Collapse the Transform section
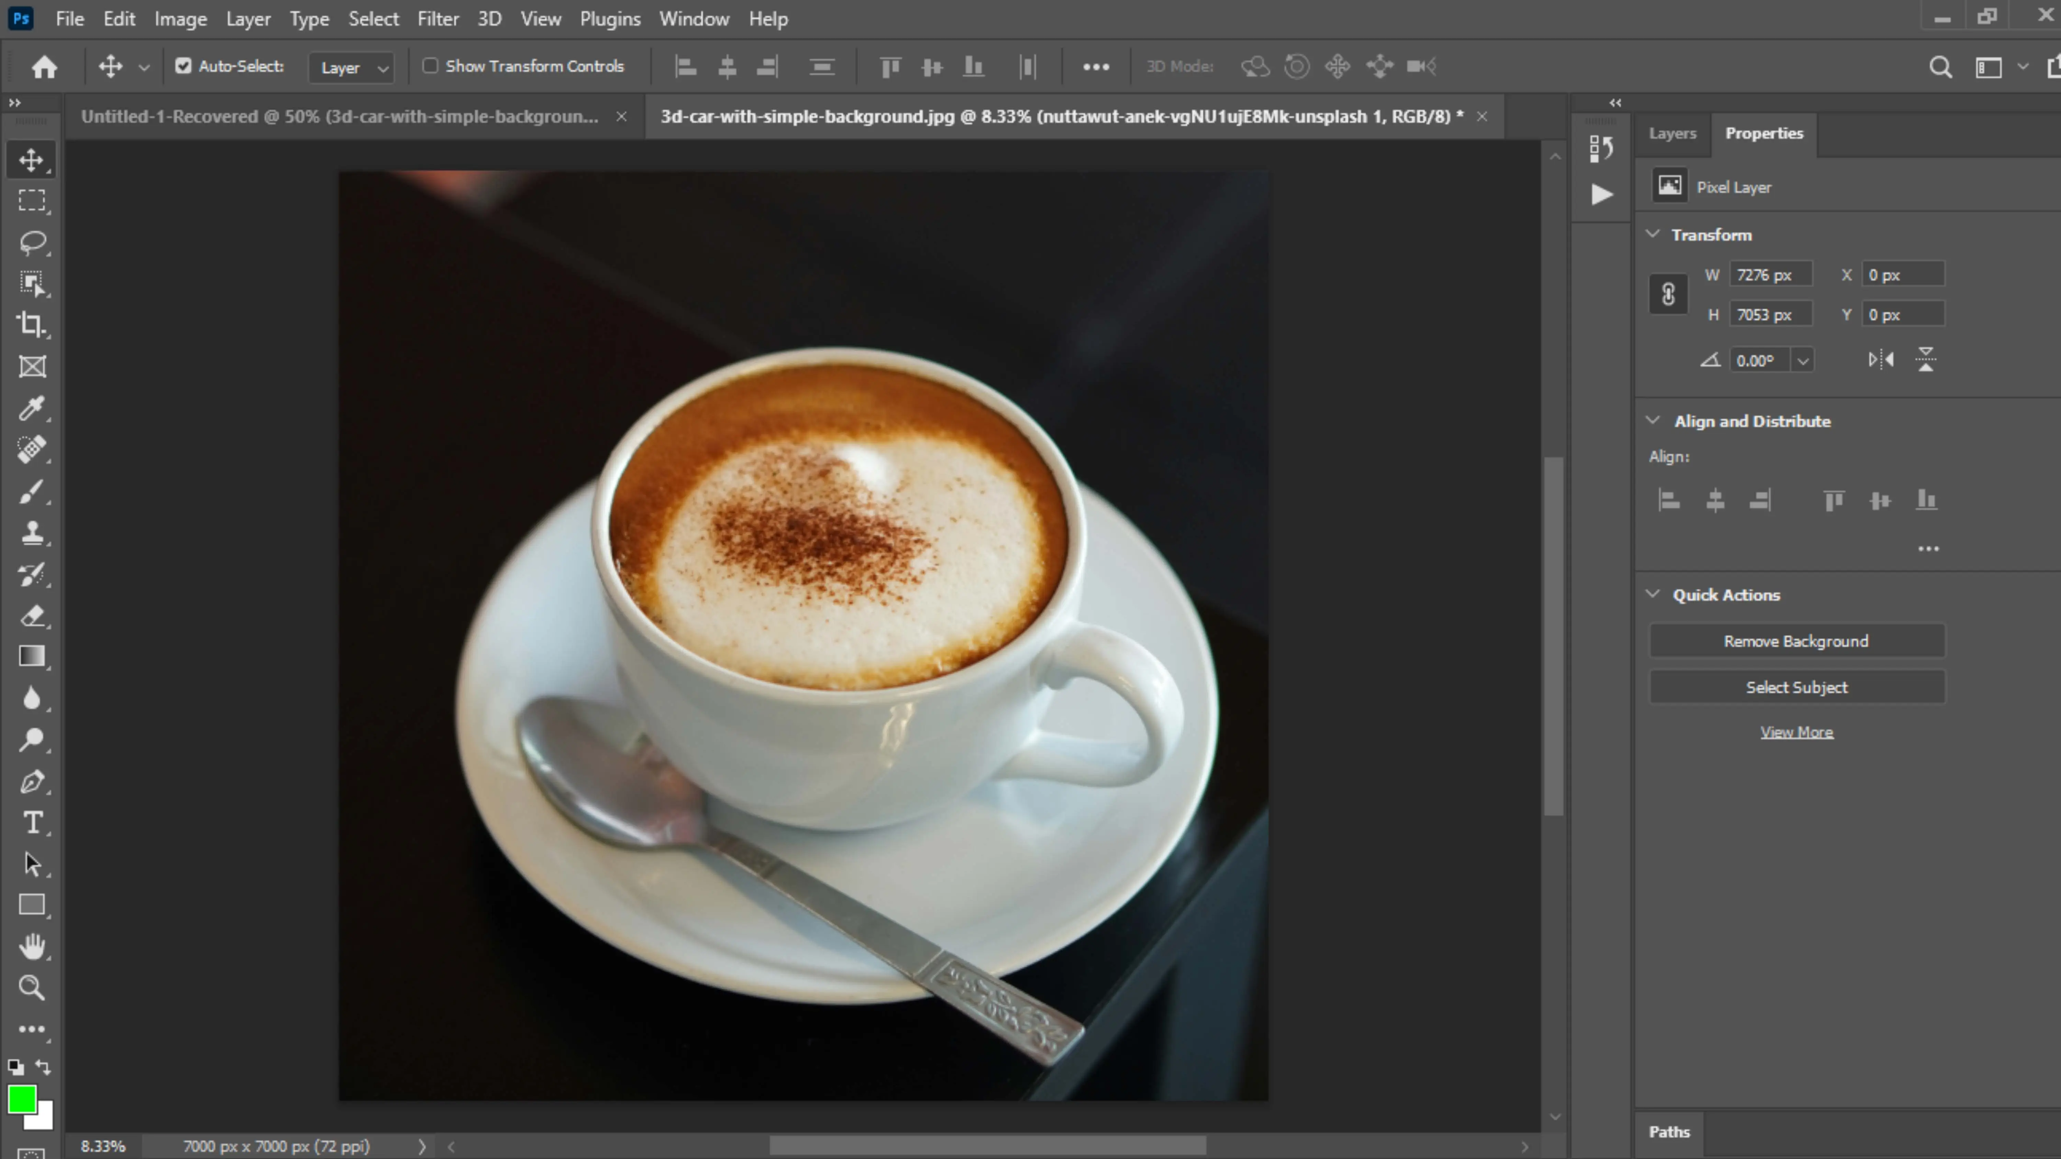This screenshot has height=1159, width=2061. 1653,234
